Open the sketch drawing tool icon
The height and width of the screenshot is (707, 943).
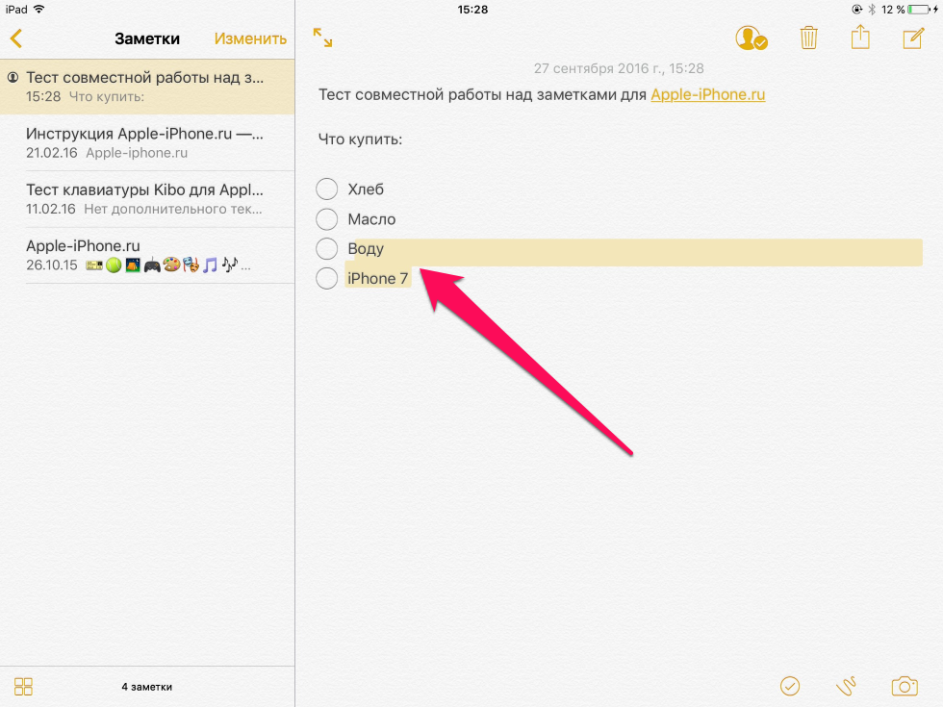[x=846, y=686]
